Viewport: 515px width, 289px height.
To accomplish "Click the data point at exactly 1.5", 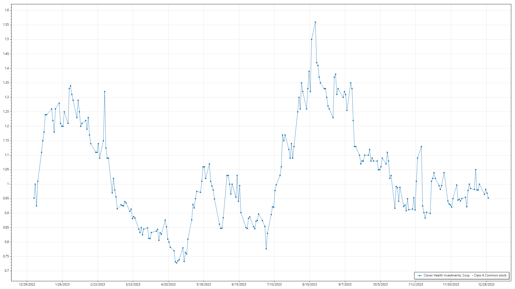I will 311,39.
